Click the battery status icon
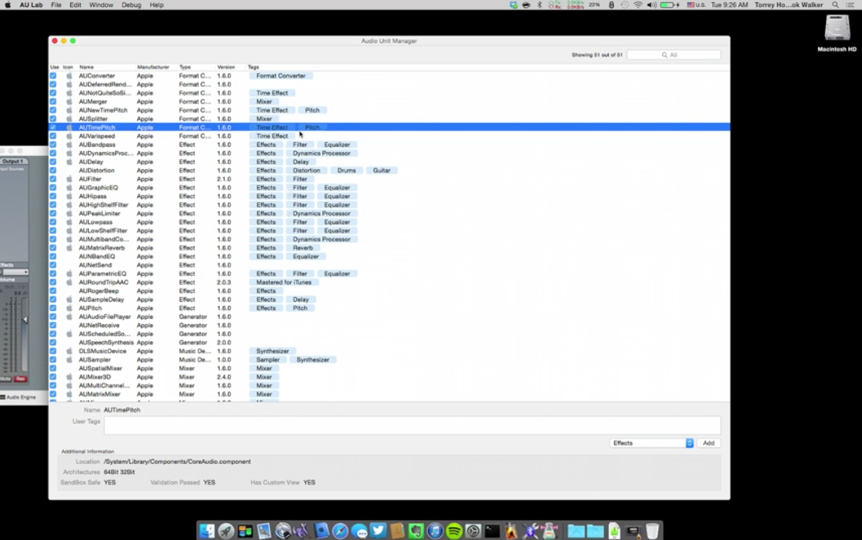This screenshot has height=540, width=862. (670, 5)
